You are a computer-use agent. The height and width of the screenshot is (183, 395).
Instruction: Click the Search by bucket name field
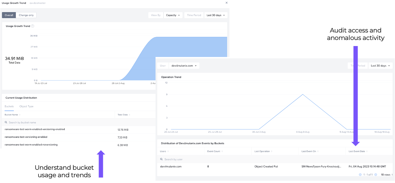(57, 123)
